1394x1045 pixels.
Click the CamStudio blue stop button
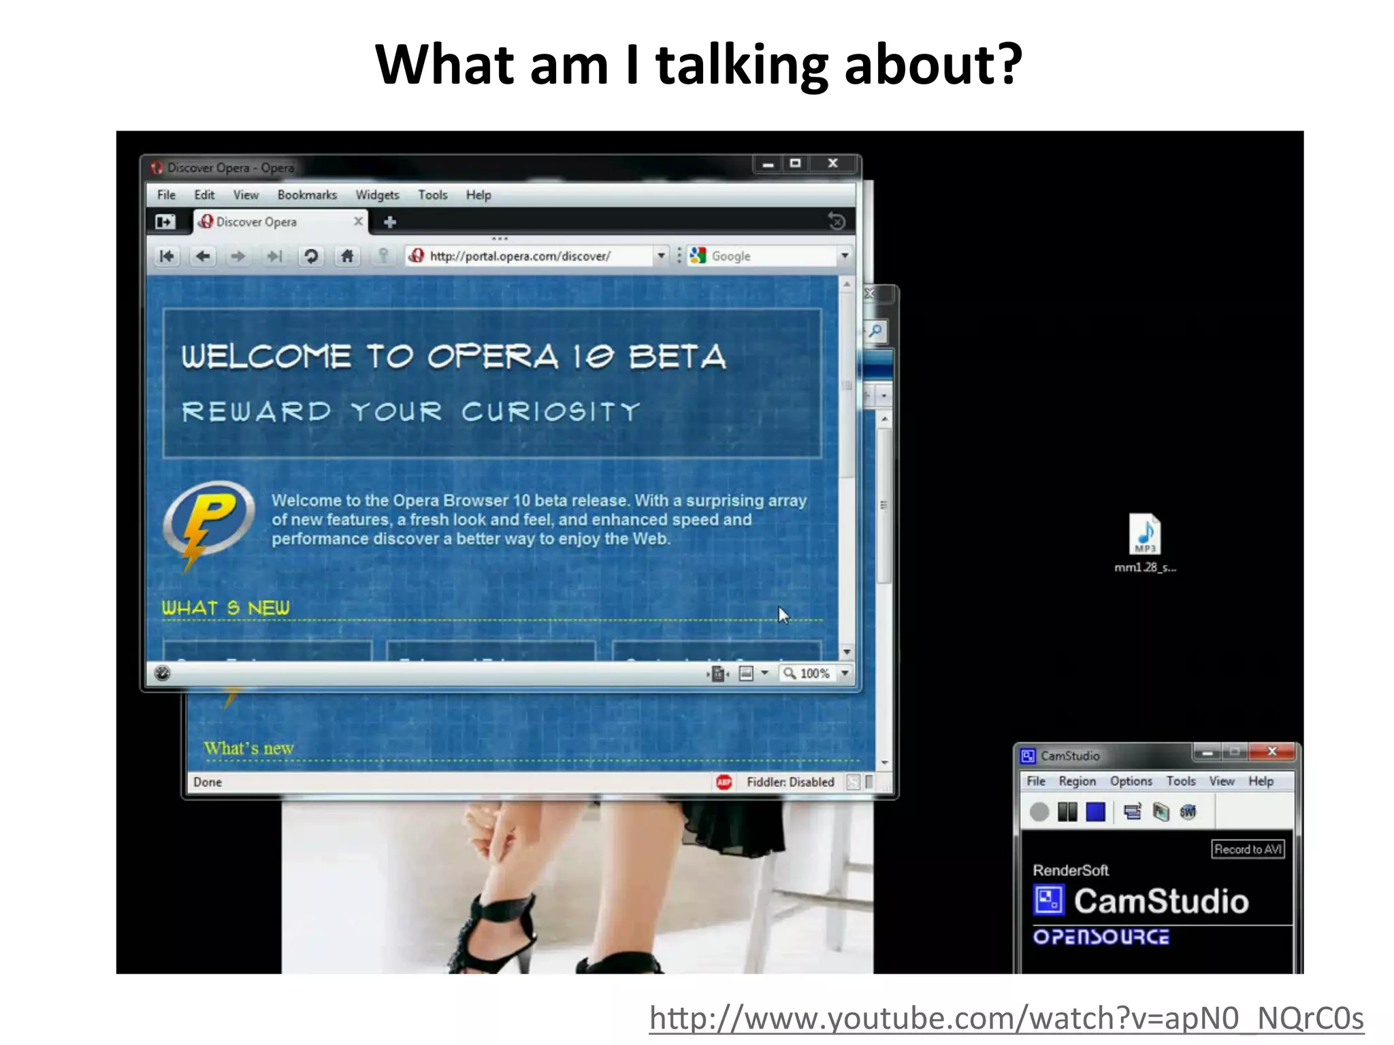point(1095,812)
